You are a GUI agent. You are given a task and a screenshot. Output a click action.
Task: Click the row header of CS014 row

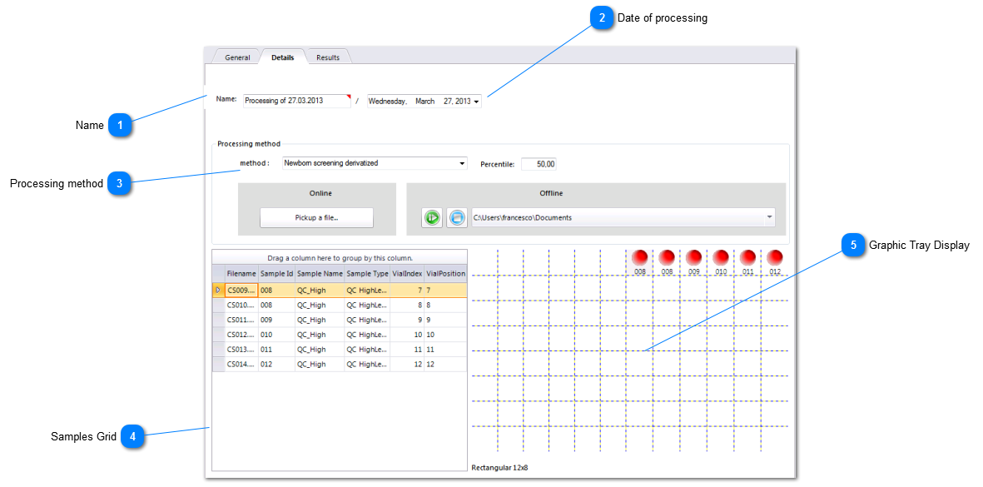tap(219, 364)
